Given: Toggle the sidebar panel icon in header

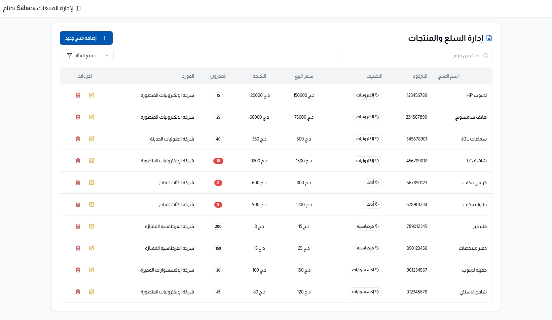Looking at the screenshot, I should 78,8.
